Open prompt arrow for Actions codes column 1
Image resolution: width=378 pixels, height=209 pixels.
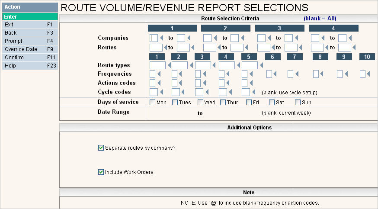[159, 83]
